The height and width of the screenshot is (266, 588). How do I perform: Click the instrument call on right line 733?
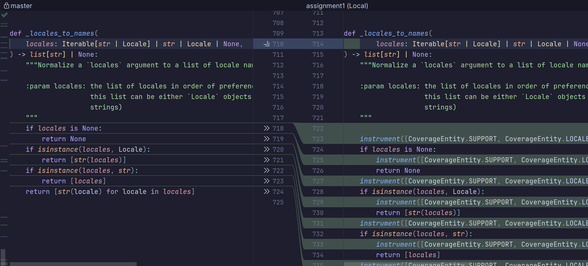coord(482,244)
